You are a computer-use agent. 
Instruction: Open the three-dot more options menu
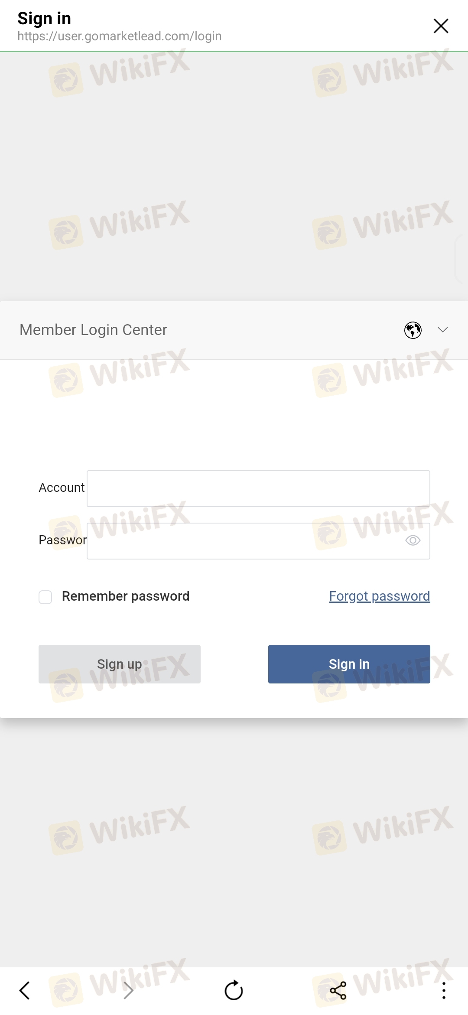(444, 991)
